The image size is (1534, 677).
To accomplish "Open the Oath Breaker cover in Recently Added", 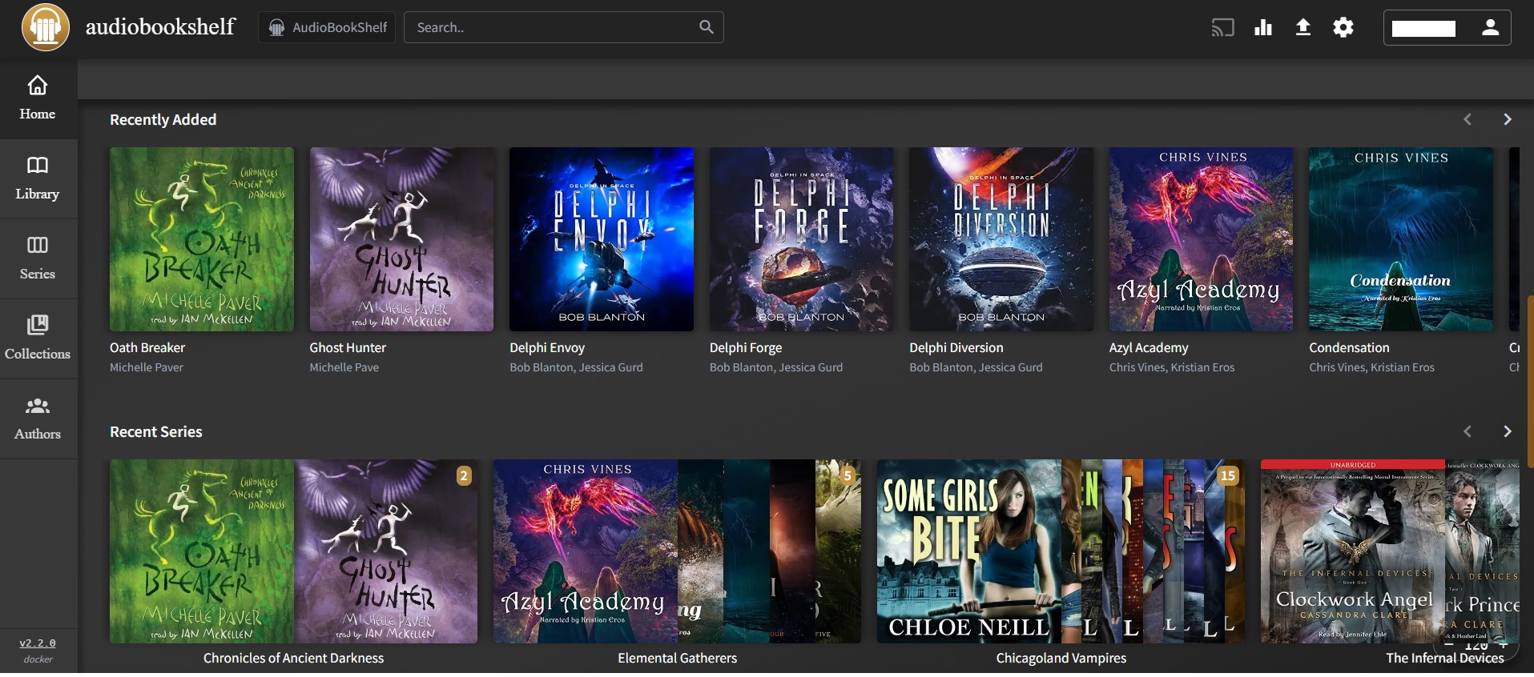I will coord(202,239).
